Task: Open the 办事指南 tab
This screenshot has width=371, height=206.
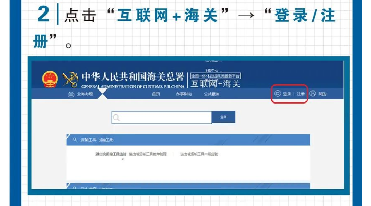Action: tap(184, 94)
